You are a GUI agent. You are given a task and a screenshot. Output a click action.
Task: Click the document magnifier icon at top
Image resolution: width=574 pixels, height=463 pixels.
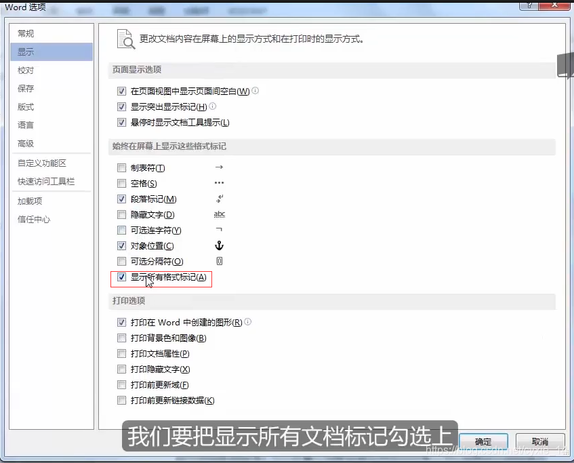[x=125, y=39]
